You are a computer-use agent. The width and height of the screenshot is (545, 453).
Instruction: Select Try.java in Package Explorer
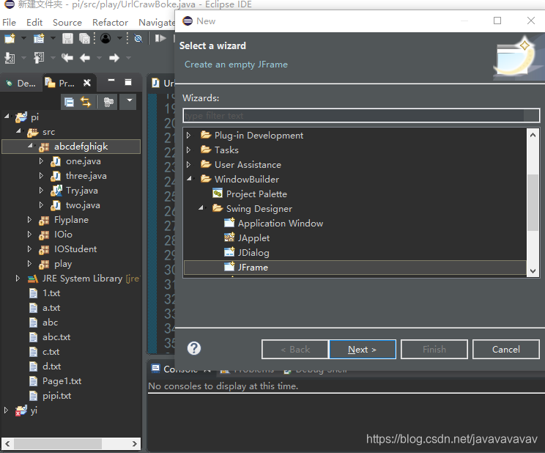click(82, 191)
